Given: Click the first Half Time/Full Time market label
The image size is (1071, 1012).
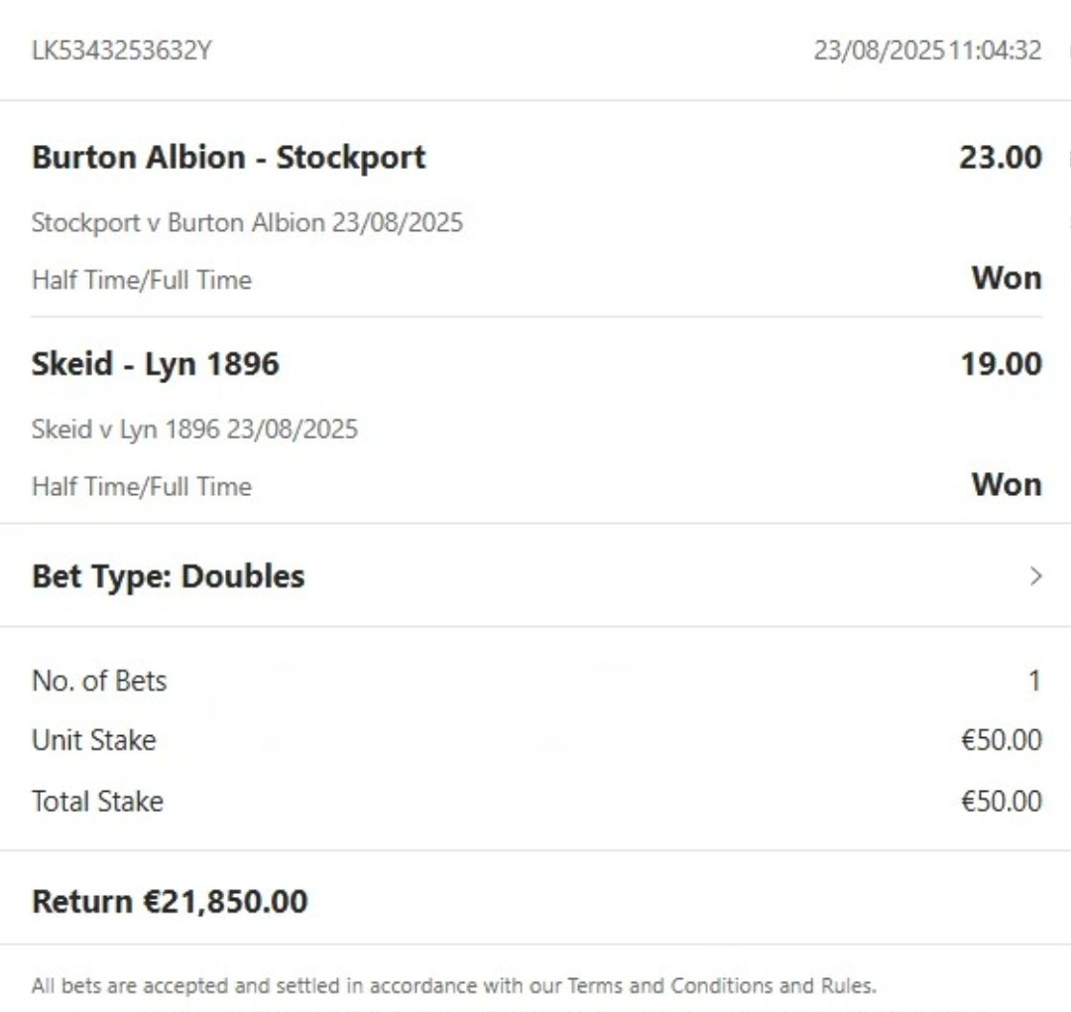Looking at the screenshot, I should 142,280.
